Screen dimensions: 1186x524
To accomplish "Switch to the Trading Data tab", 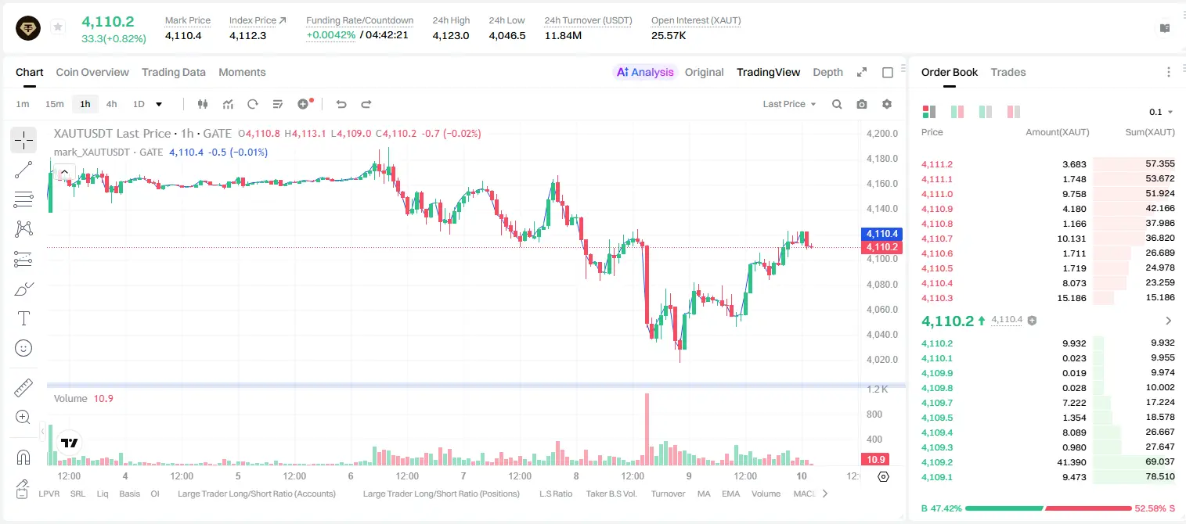I will (174, 72).
